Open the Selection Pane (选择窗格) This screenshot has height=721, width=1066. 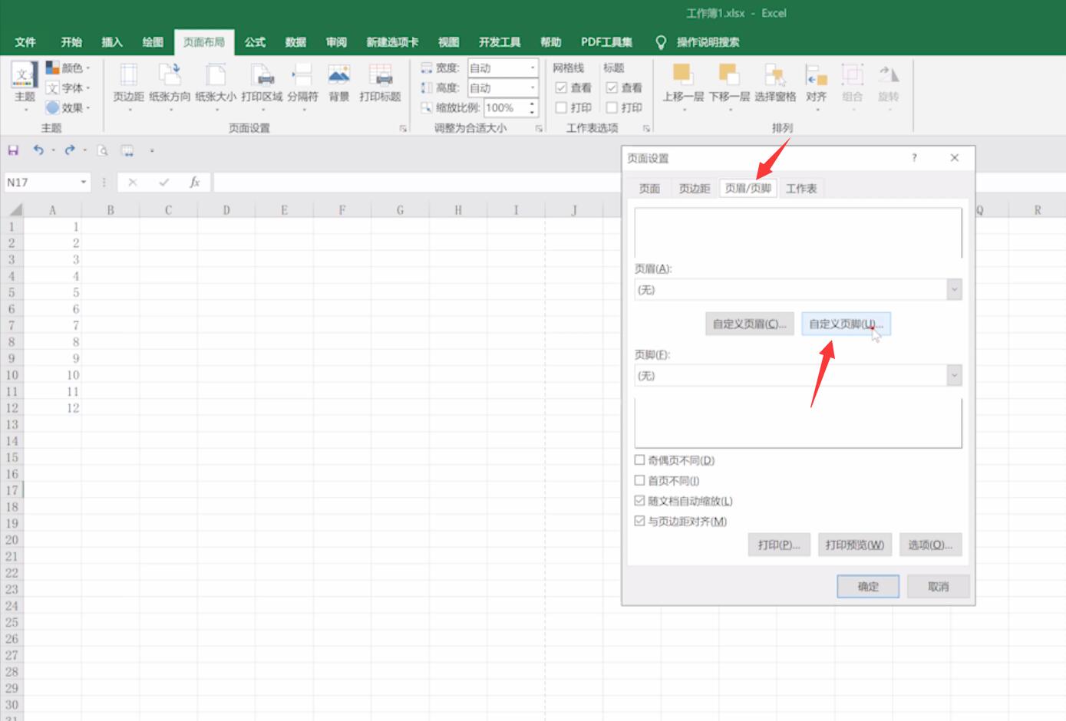point(775,83)
